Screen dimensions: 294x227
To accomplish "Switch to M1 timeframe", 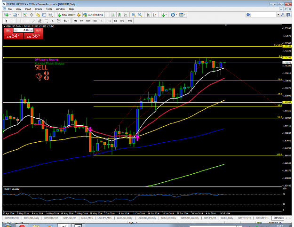I will (75, 21).
